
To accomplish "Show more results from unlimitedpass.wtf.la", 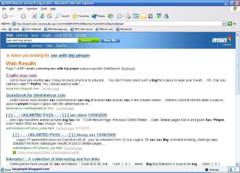I will tap(49, 152).
